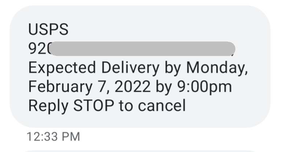Click the word 'to' before cancel
This screenshot has width=289, height=152.
pos(126,106)
